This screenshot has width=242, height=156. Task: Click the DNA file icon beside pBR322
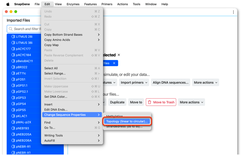(13, 67)
